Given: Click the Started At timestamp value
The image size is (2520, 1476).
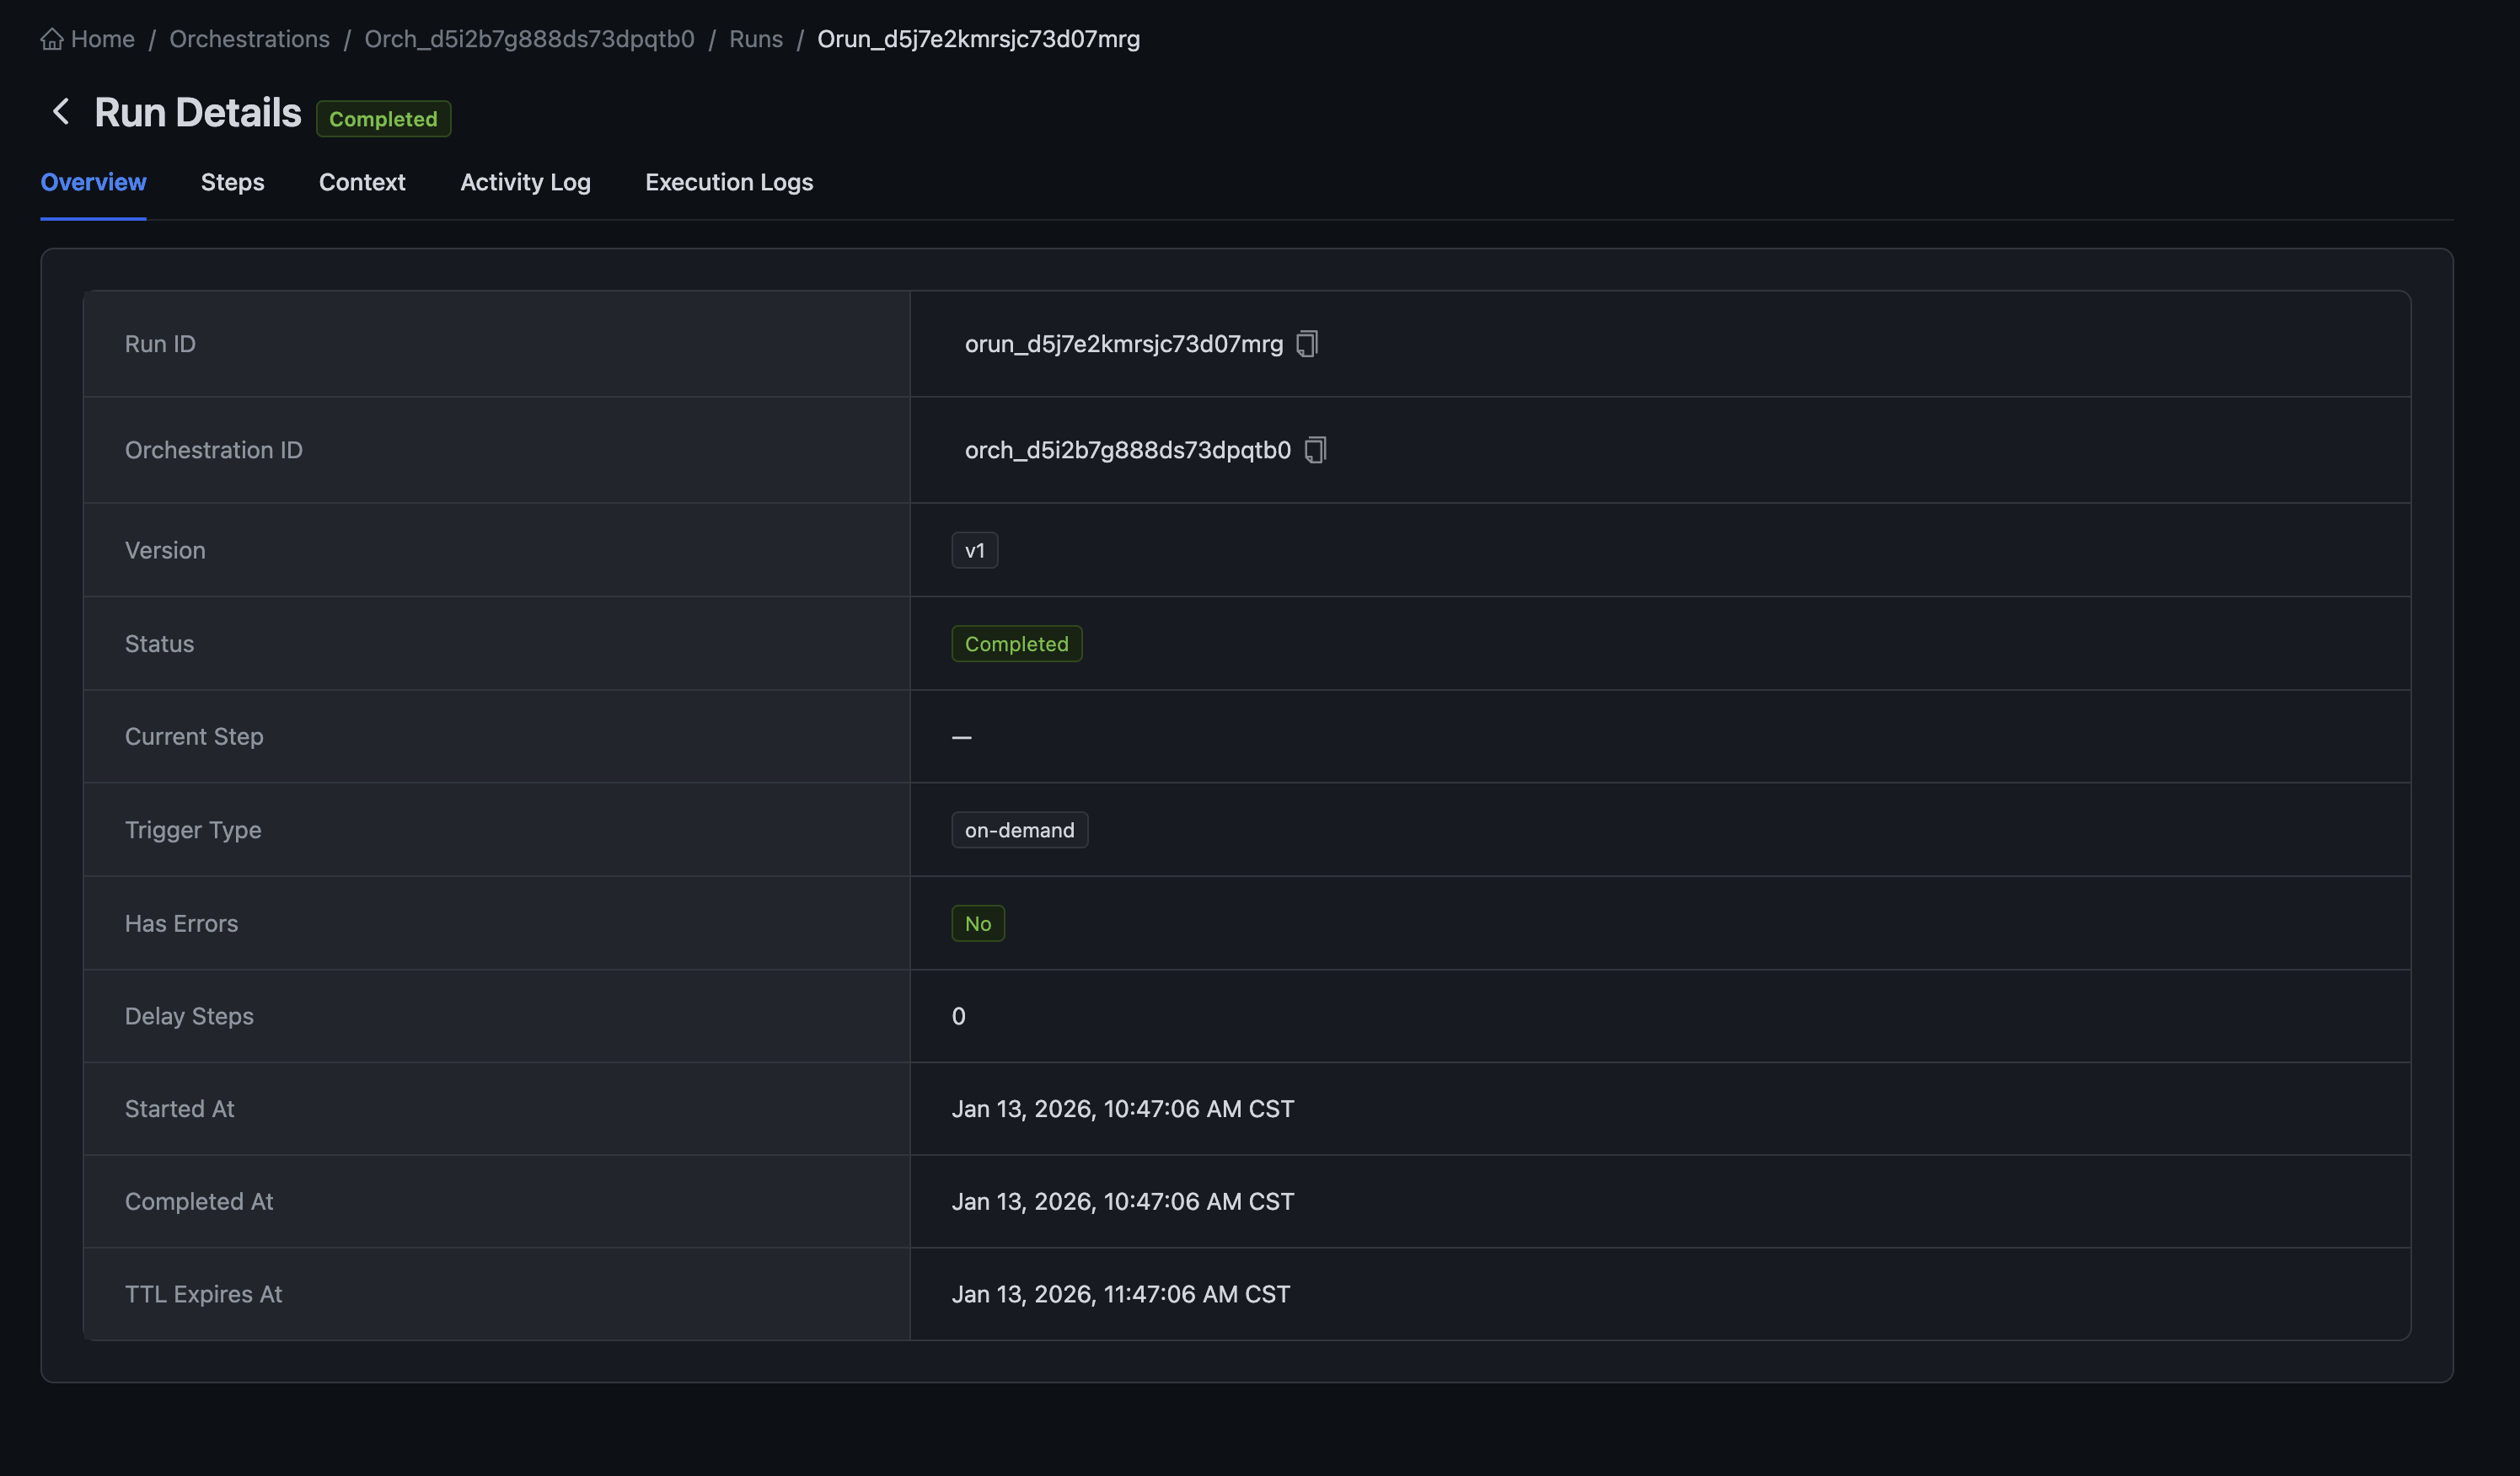Looking at the screenshot, I should tap(1122, 1110).
